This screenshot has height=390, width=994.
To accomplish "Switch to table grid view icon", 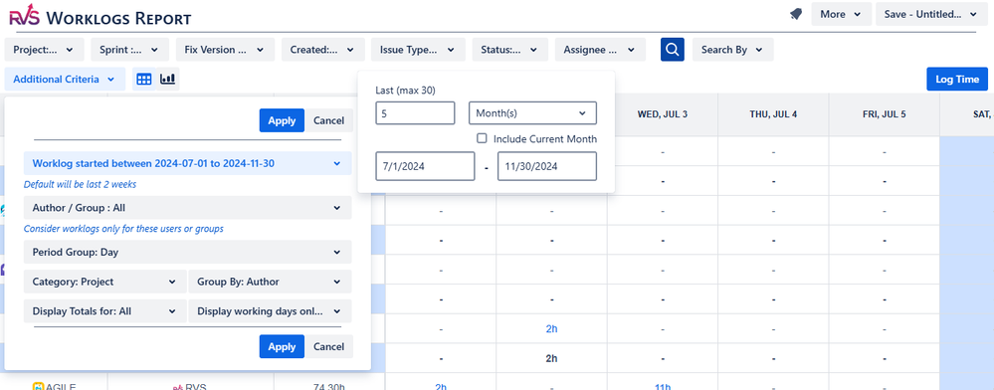I will click(144, 80).
